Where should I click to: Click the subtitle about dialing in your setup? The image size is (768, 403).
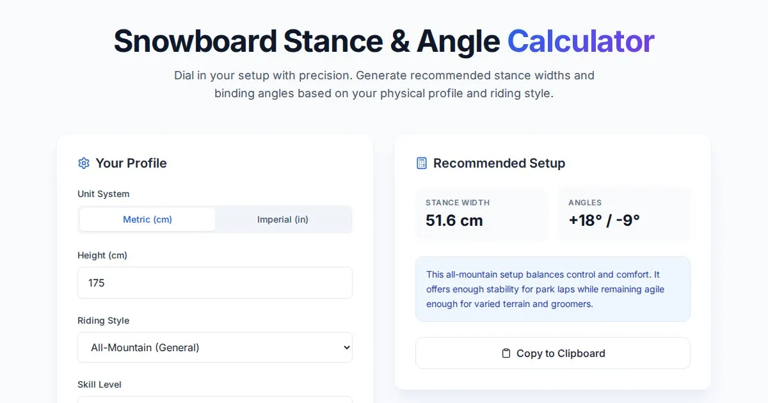pos(384,84)
